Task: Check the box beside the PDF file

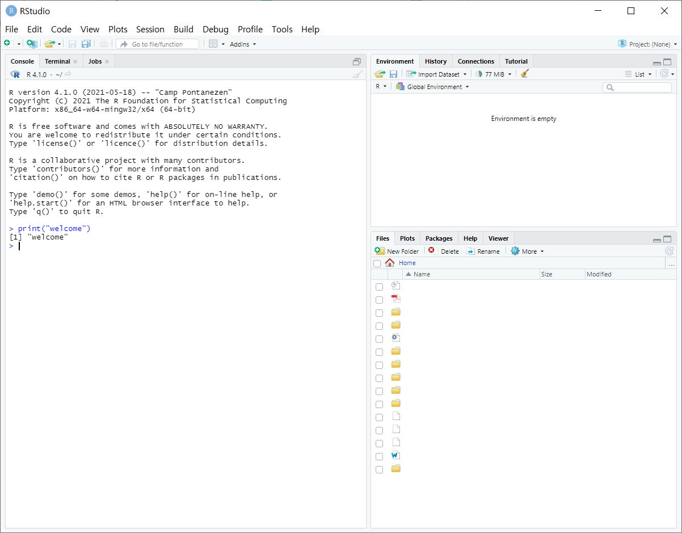Action: pos(379,300)
